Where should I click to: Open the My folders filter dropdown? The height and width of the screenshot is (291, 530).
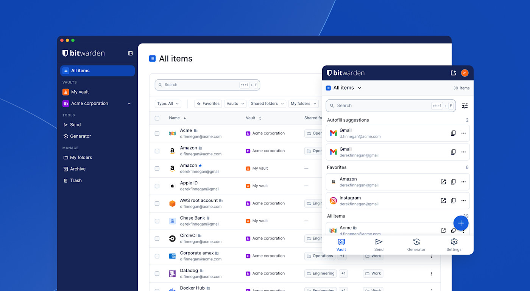[x=303, y=104]
